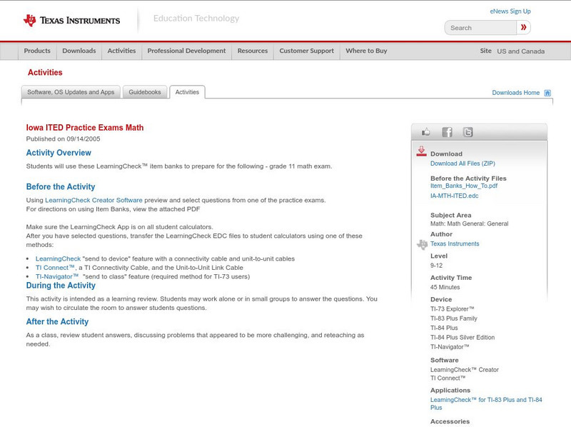Open the Where to Buy menu
The width and height of the screenshot is (571, 427).
pos(366,51)
